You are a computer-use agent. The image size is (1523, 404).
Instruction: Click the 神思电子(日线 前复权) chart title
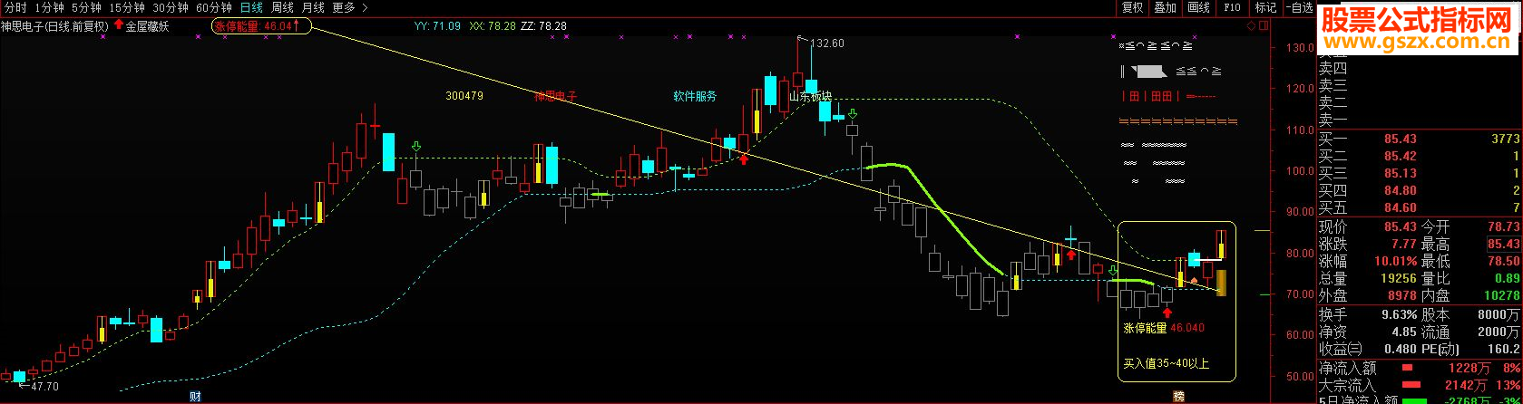click(x=54, y=26)
